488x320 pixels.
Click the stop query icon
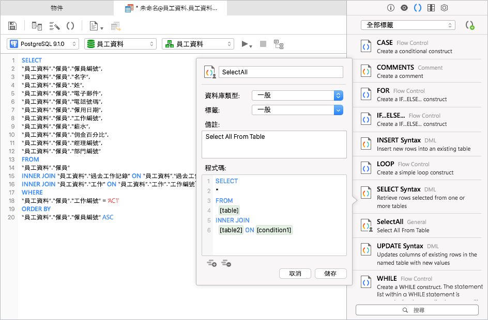(x=263, y=44)
